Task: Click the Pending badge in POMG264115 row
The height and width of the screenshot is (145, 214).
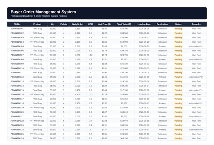Action: [x=178, y=90]
